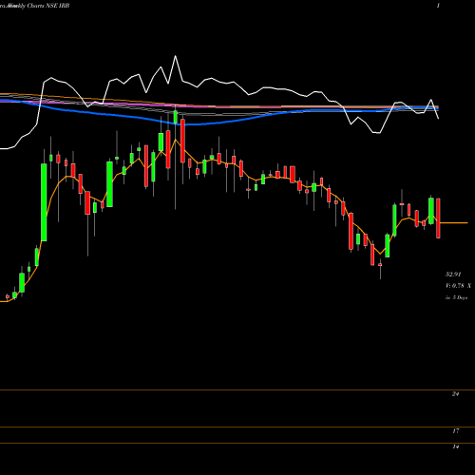The height and width of the screenshot is (475, 475).
Task: Click the final tall green candle near chart end
Action: pyautogui.click(x=431, y=211)
